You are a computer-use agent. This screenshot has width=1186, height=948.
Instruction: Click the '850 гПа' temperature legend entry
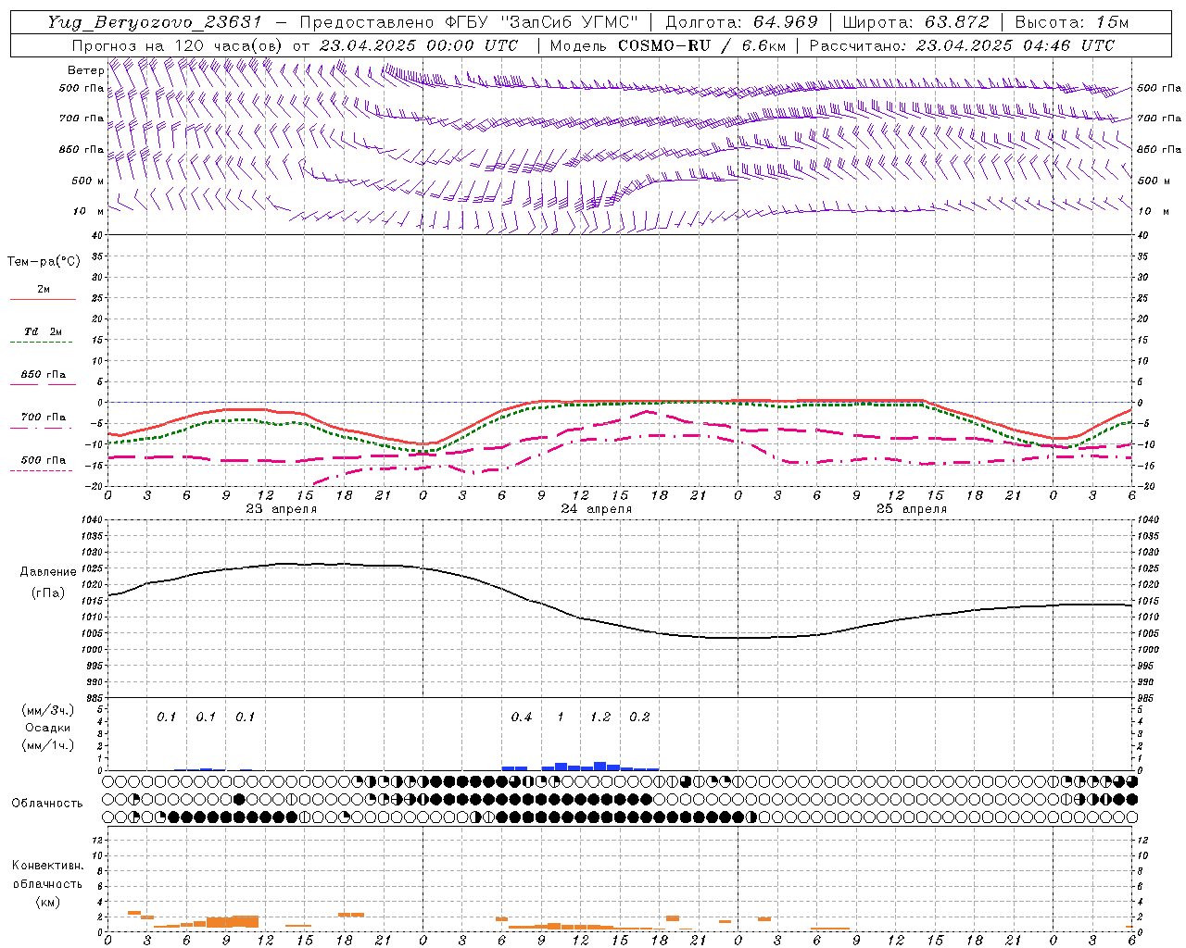(44, 375)
